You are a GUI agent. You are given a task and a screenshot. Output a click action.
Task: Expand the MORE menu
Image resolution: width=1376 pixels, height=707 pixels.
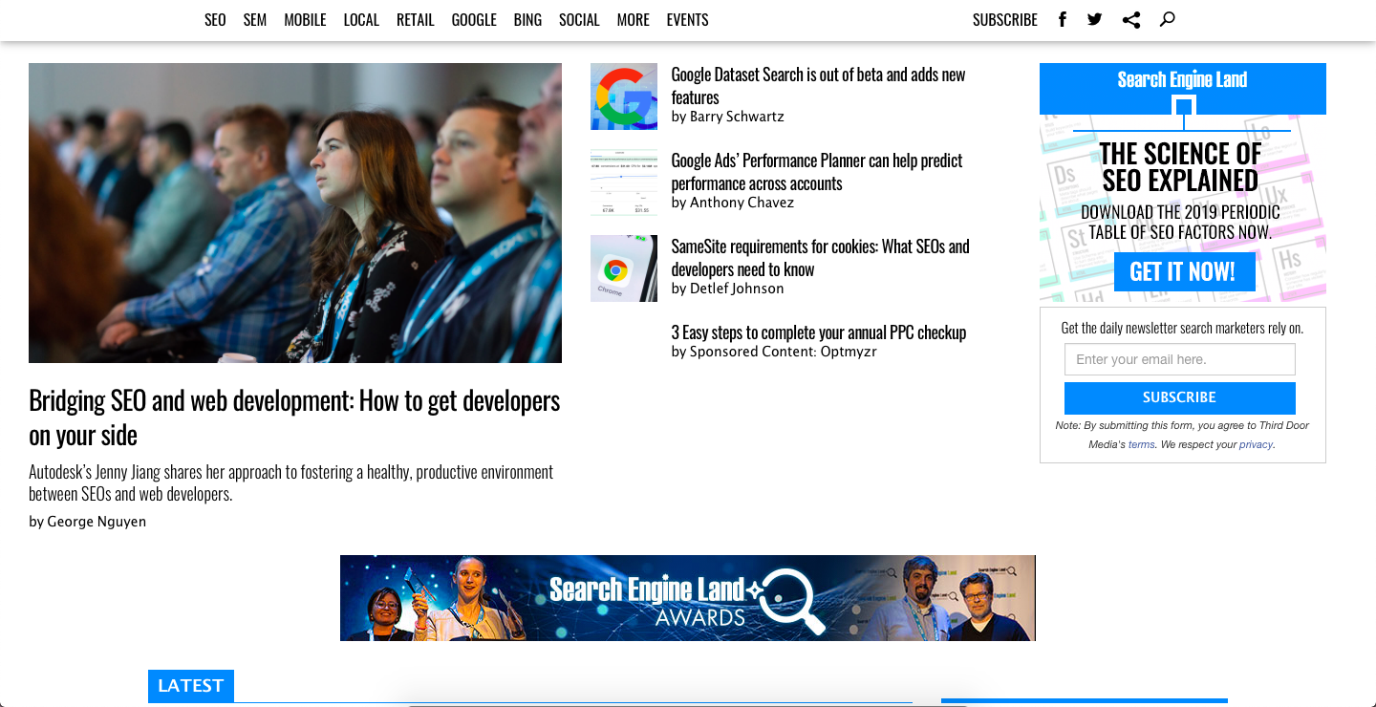tap(633, 20)
